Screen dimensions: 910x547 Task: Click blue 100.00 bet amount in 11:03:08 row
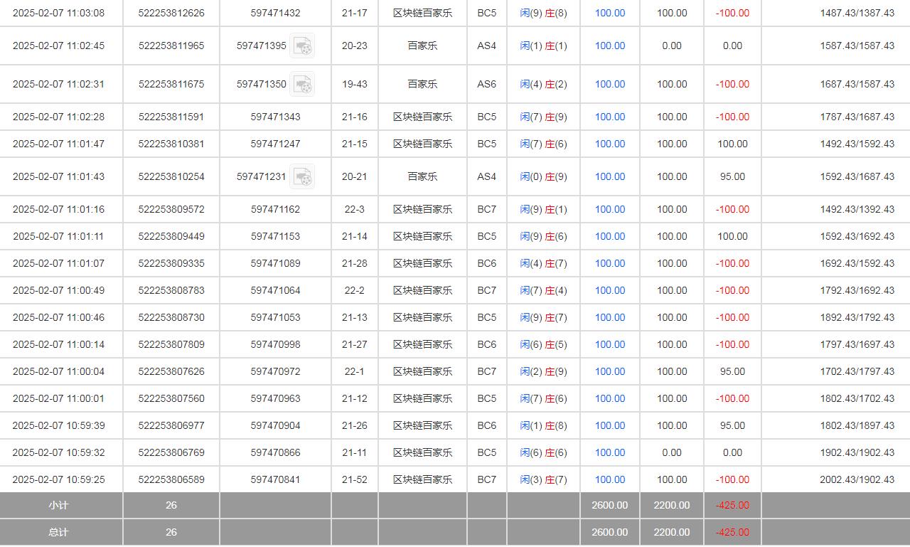609,13
